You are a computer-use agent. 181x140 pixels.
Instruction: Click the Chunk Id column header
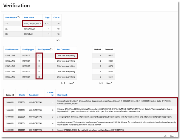tap(50, 94)
